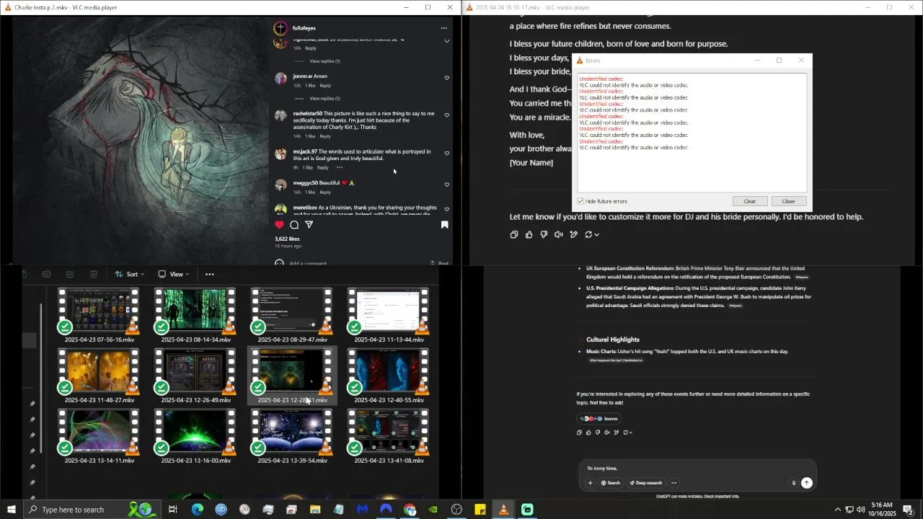Open Google Chrome from taskbar
923x519 pixels.
click(410, 510)
